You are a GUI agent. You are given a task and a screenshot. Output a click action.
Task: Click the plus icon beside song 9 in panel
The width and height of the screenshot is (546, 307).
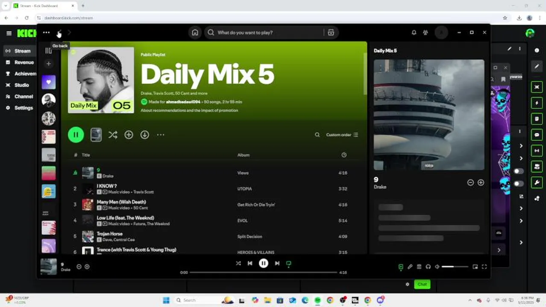pyautogui.click(x=481, y=182)
